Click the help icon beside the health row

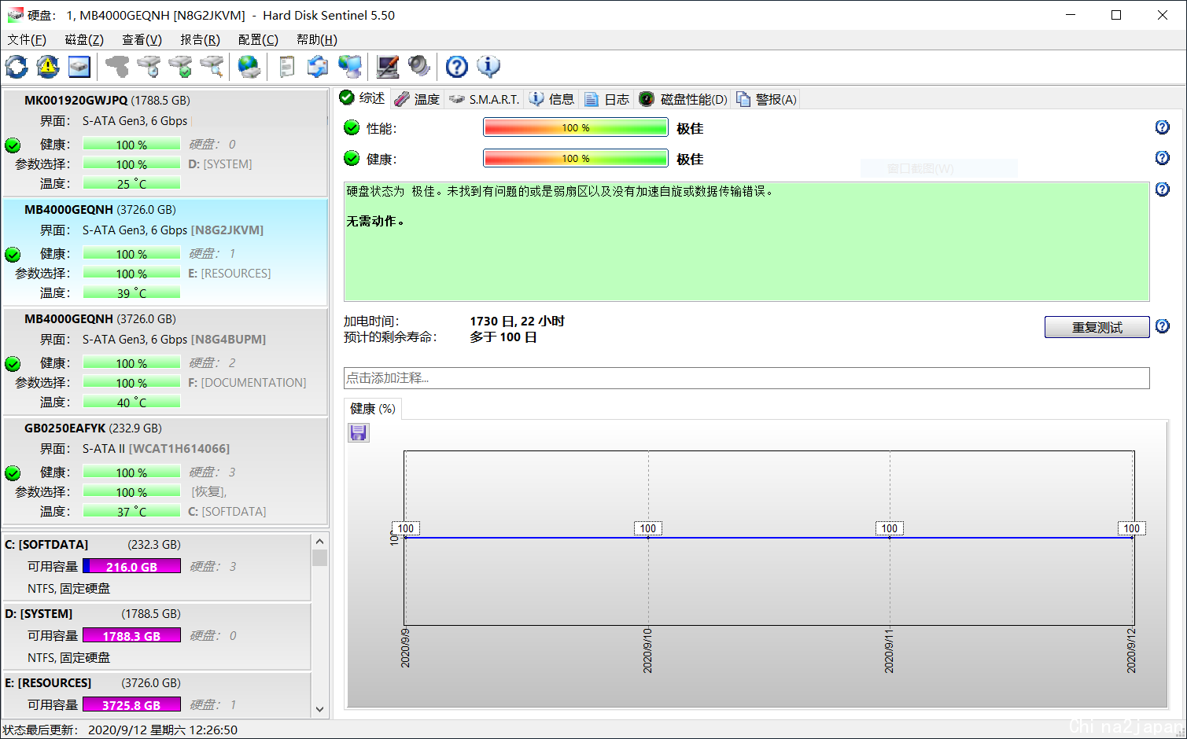coord(1163,158)
